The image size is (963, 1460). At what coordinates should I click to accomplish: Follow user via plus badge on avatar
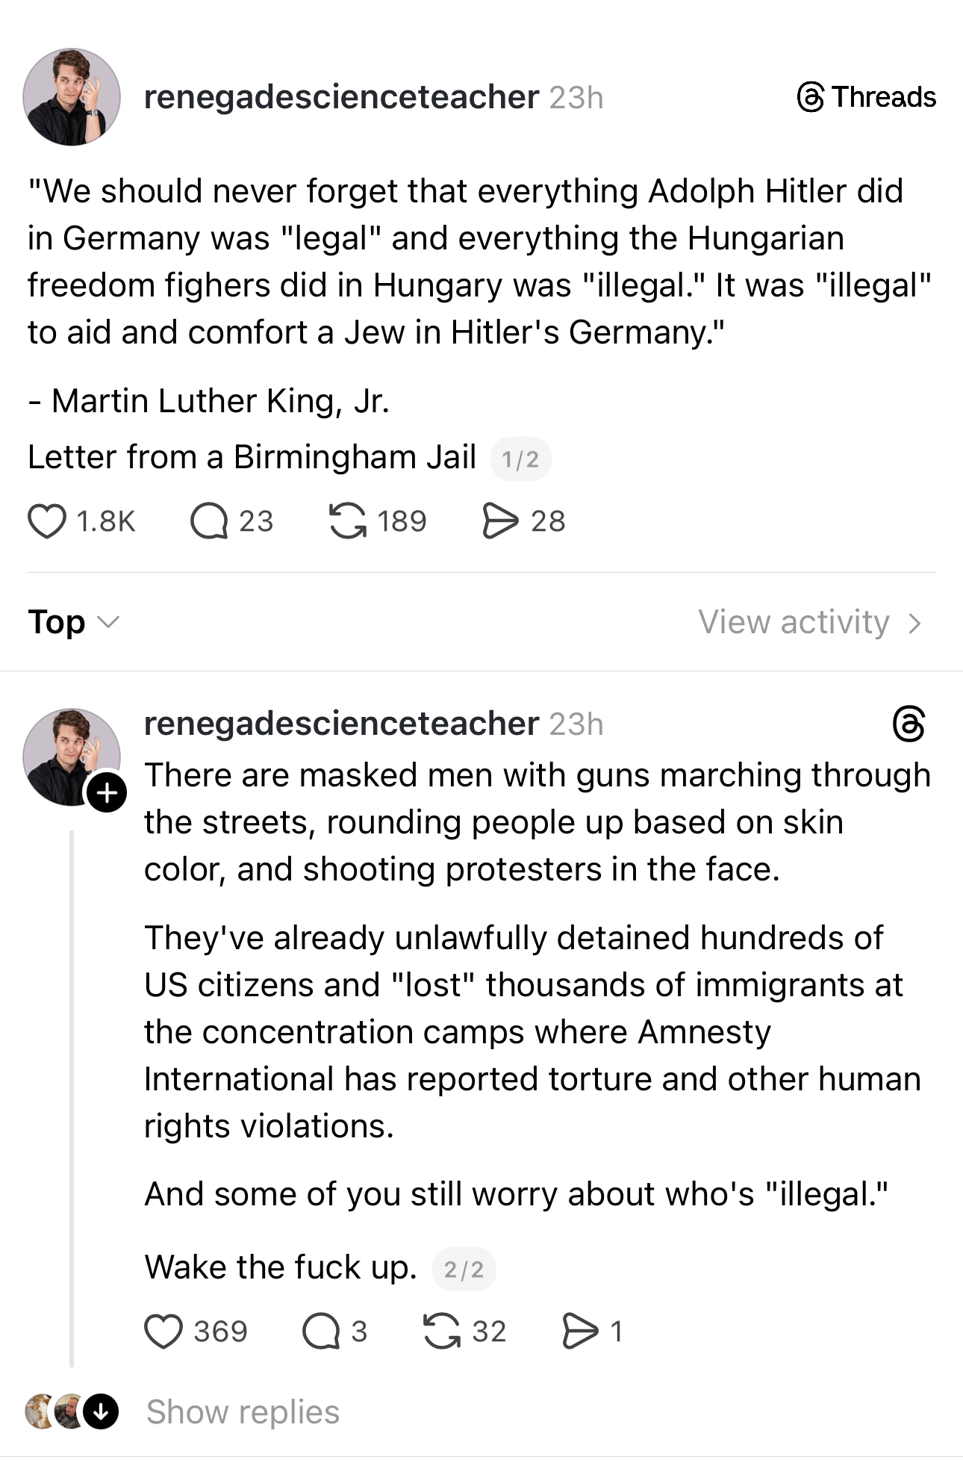tap(107, 792)
